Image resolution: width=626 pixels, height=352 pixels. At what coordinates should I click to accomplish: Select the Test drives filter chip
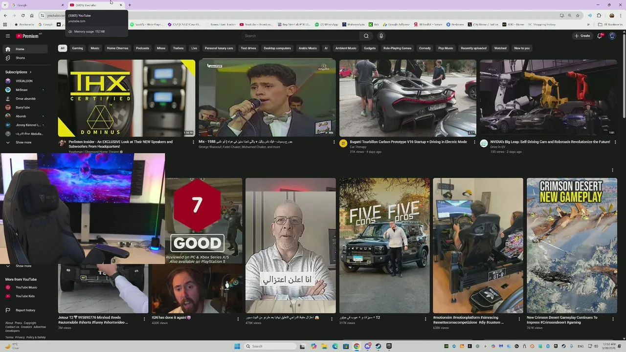(248, 48)
